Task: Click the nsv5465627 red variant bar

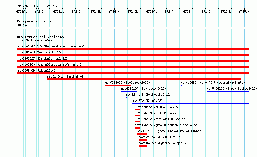Action: pos(133,61)
